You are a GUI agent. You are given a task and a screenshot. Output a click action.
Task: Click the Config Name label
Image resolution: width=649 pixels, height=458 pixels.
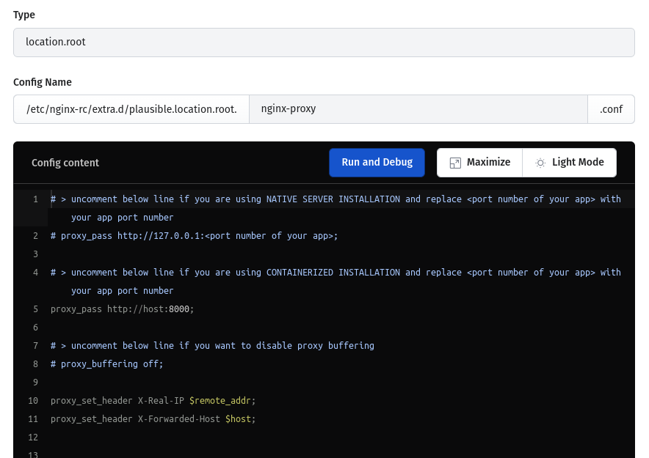point(43,82)
